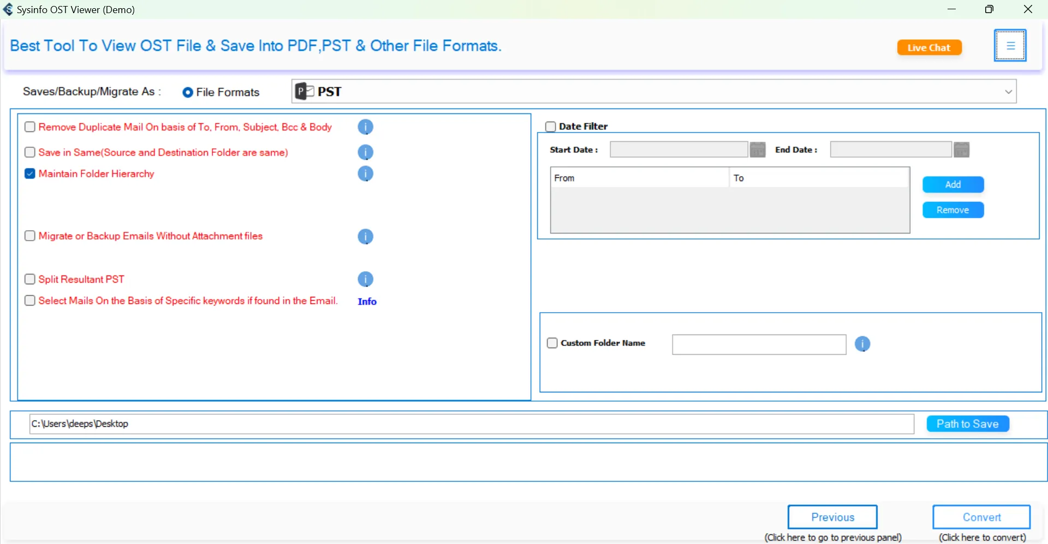Click the Custom Folder Name text field
This screenshot has height=544, width=1048.
point(759,344)
